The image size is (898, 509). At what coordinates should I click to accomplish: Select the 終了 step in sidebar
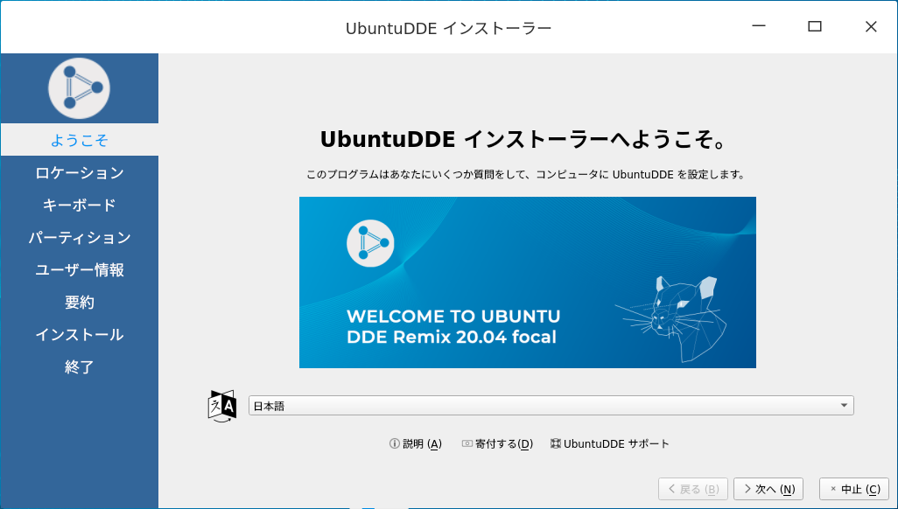pyautogui.click(x=80, y=366)
